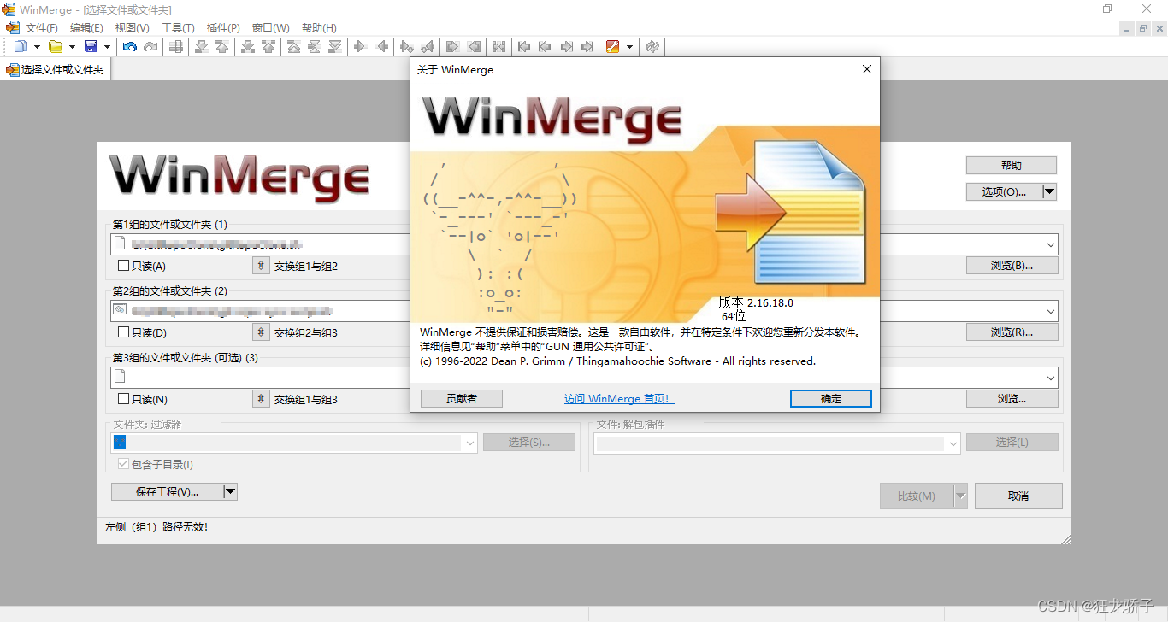This screenshot has height=622, width=1168.
Task: Click the Undo toolbar icon
Action: 130,46
